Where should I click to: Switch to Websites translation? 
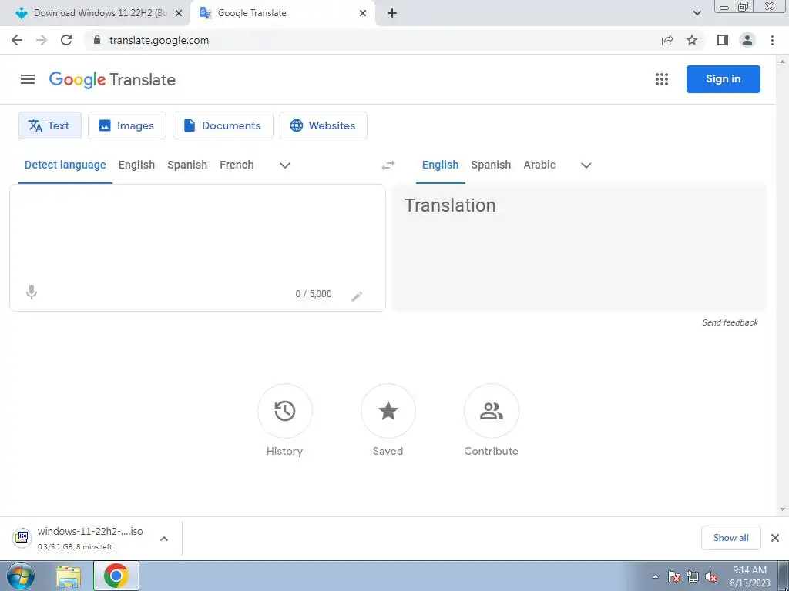(324, 125)
